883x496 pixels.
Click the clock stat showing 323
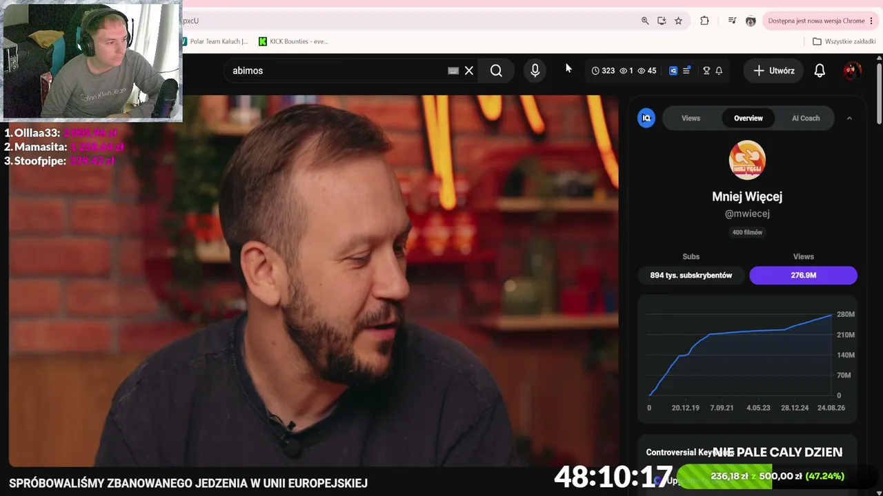click(603, 70)
